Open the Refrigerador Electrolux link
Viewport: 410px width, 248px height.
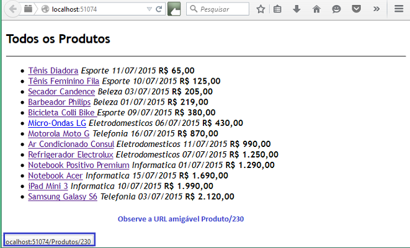click(71, 154)
